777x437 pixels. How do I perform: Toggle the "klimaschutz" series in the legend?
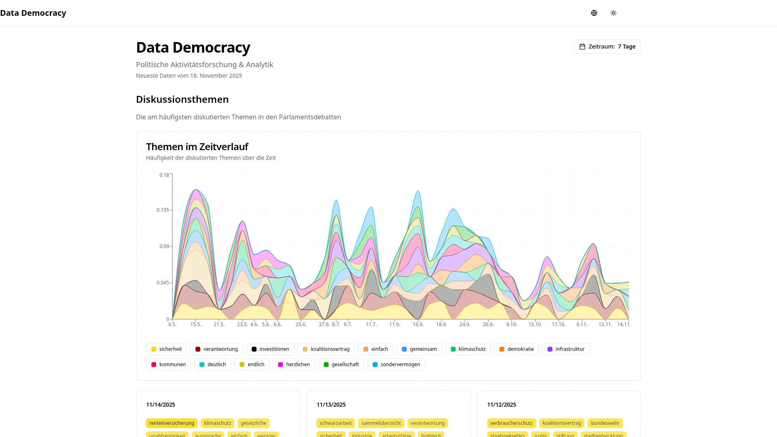click(468, 349)
